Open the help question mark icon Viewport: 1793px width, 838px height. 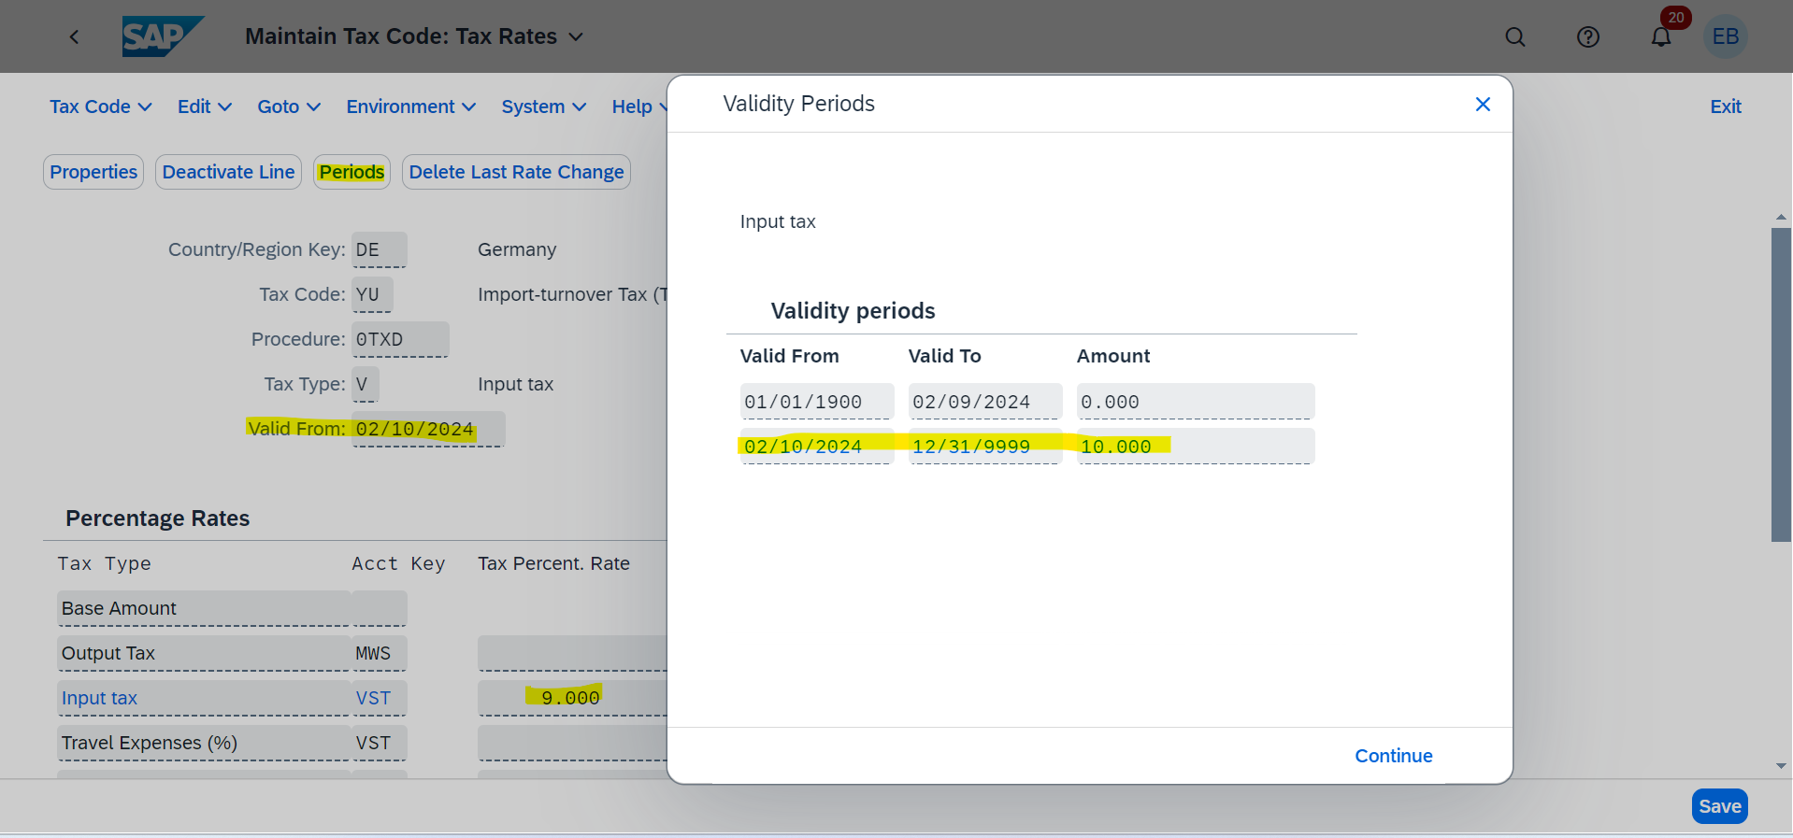coord(1588,36)
